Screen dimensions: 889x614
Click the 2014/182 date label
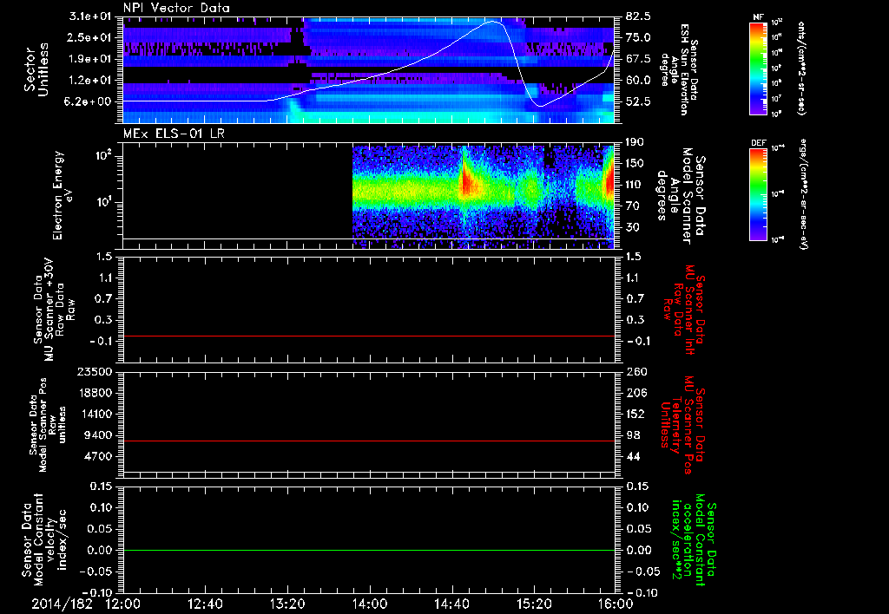62,604
